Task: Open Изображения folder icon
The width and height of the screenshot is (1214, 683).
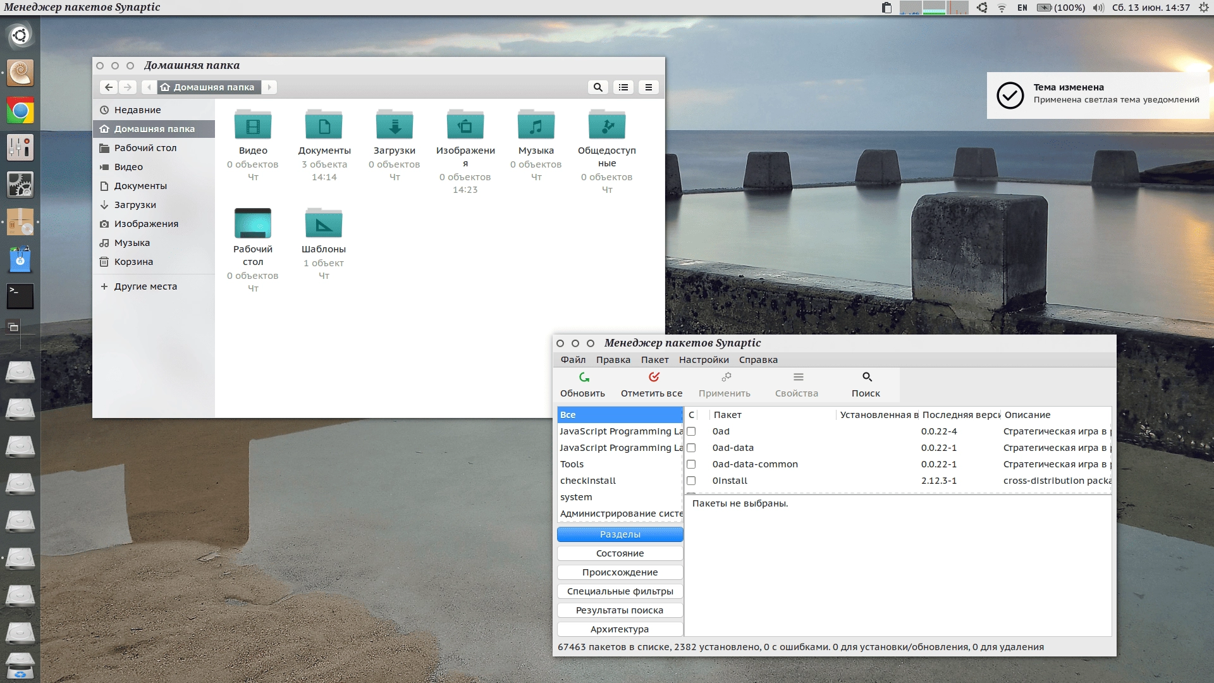Action: click(465, 125)
